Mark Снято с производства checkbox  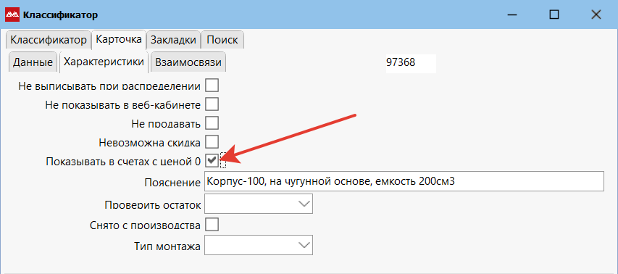pos(212,225)
